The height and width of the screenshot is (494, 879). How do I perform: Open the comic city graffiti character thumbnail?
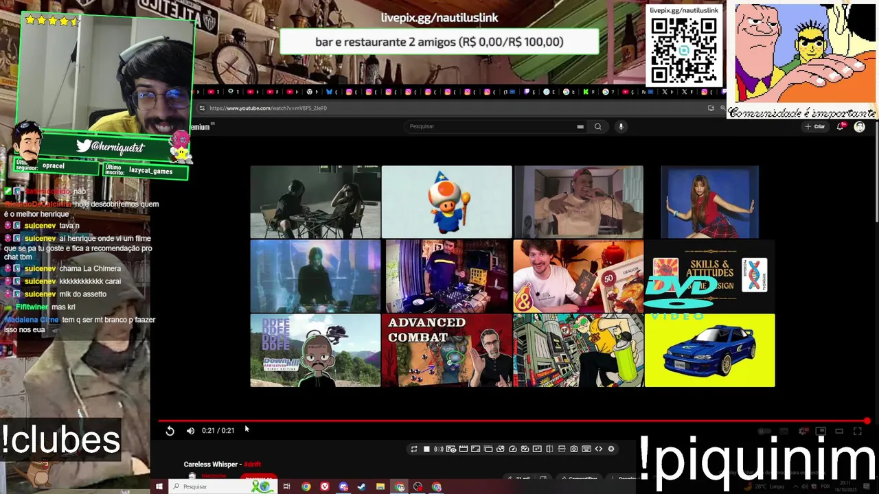tap(578, 351)
